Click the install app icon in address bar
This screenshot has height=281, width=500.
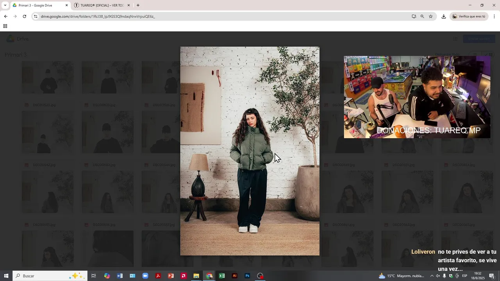[414, 16]
